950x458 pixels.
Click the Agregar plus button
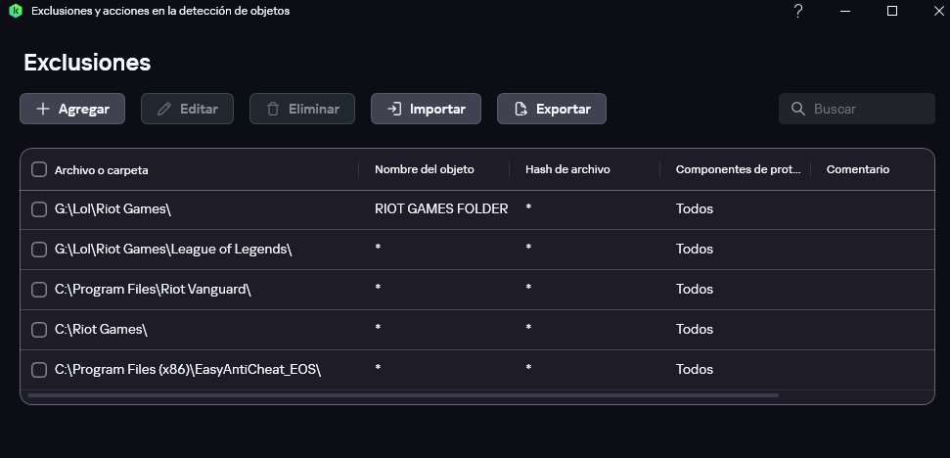click(x=72, y=109)
